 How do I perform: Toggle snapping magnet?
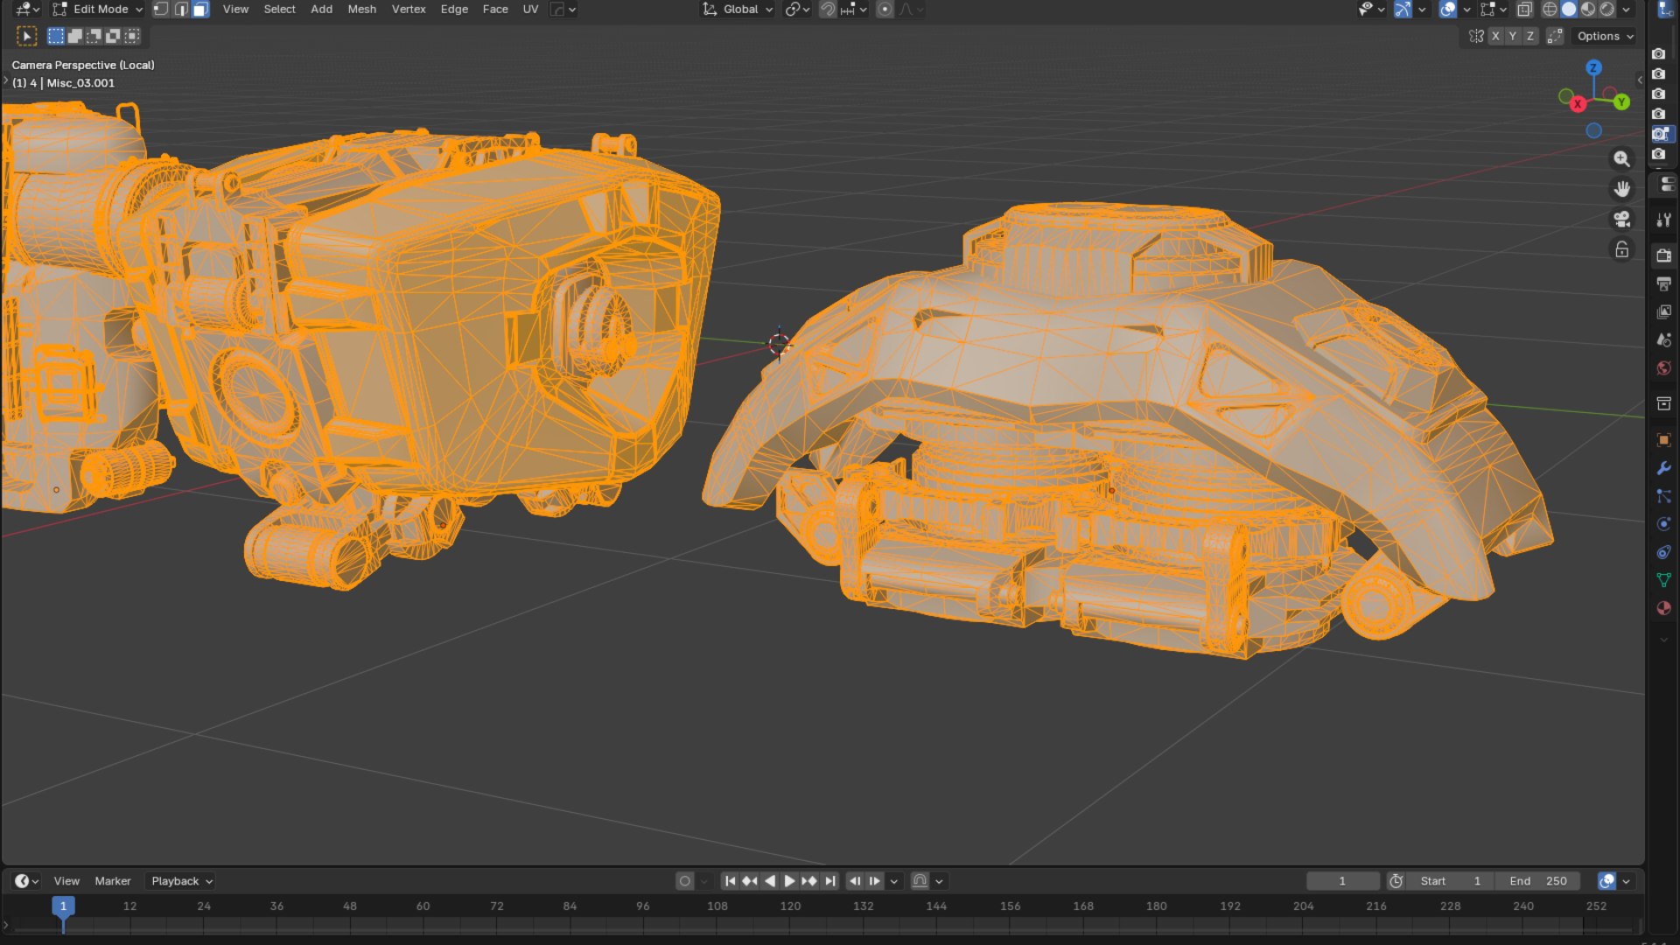[x=827, y=10]
